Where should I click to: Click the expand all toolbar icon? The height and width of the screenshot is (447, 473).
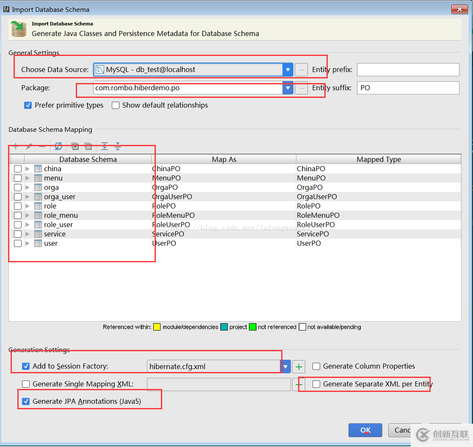[104, 146]
